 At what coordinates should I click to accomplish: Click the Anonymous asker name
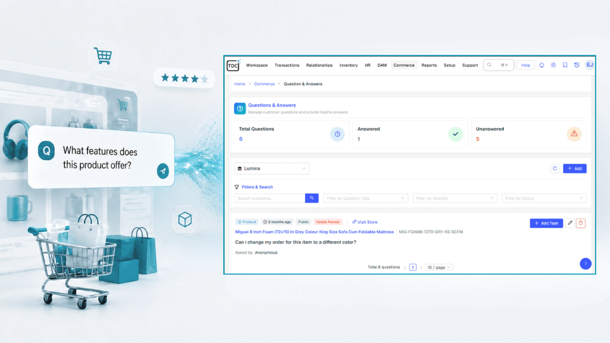point(266,252)
